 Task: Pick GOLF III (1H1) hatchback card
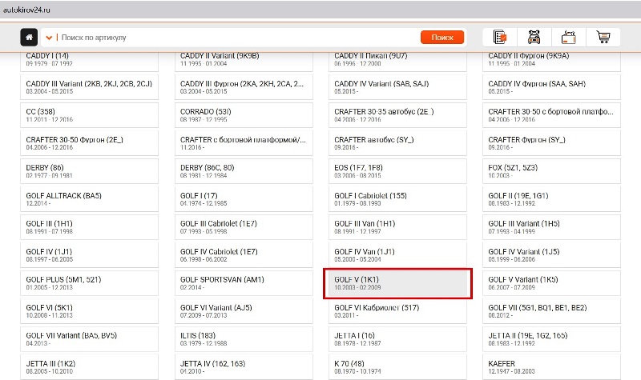point(89,227)
